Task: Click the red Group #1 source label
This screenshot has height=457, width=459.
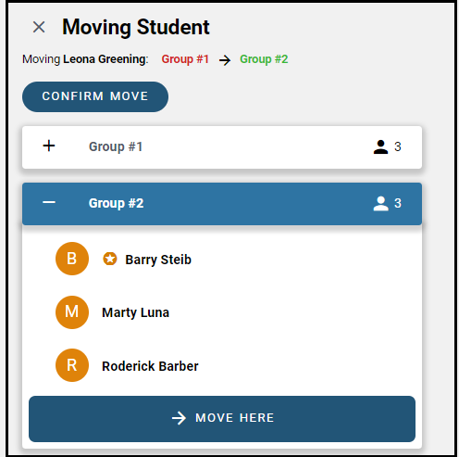Action: click(185, 59)
